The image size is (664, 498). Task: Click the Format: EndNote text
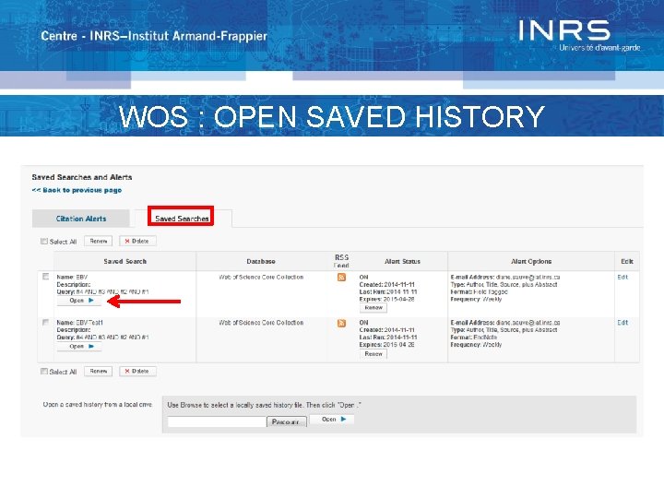473,338
